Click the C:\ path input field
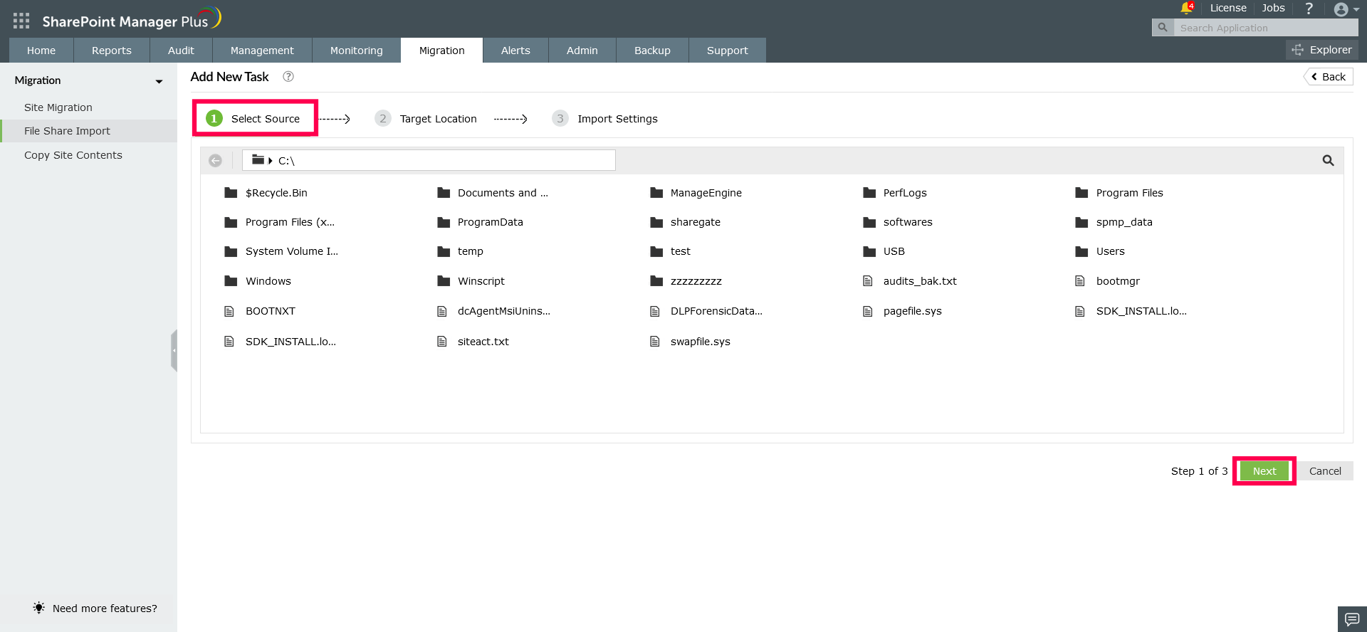1367x632 pixels. click(429, 160)
